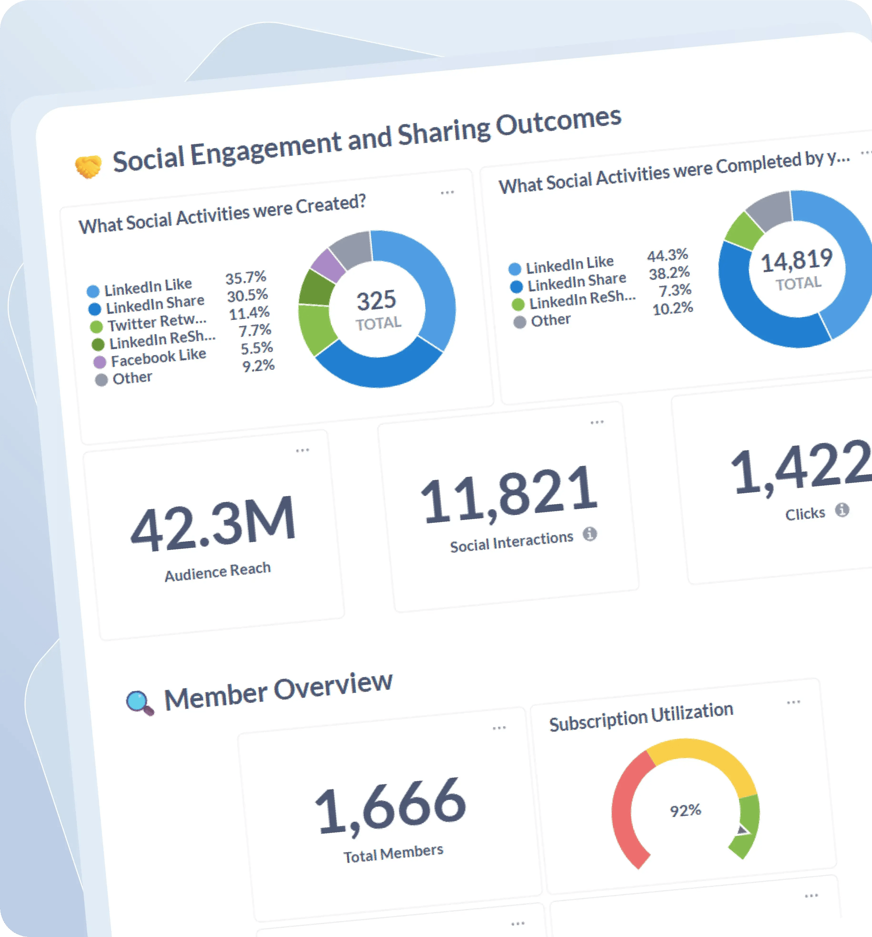872x937 pixels.
Task: Click the info icon beside Clicks
Action: 842,510
